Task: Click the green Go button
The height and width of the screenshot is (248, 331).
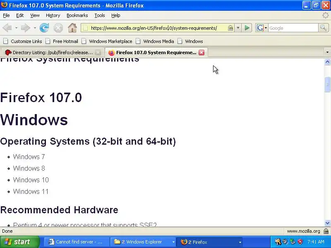Action: [x=247, y=28]
